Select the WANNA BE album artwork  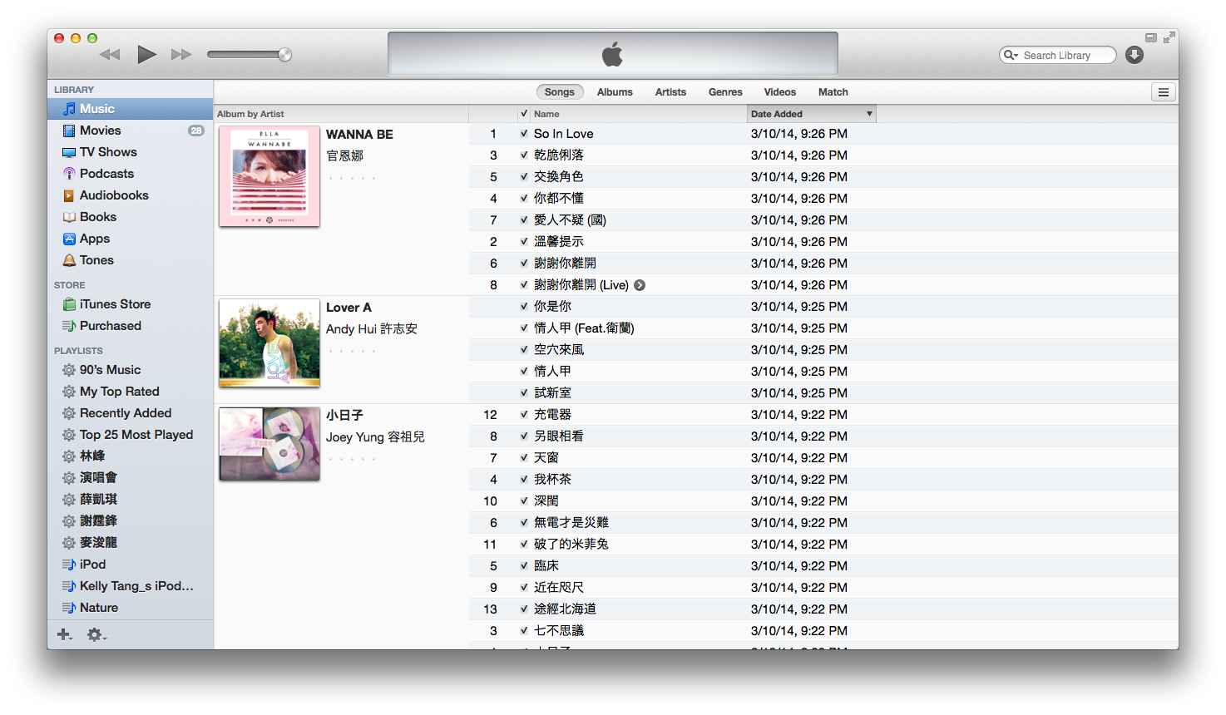click(269, 176)
